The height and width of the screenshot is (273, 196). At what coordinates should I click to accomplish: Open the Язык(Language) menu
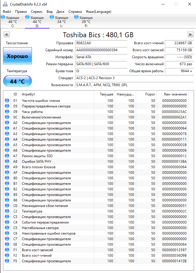[98, 12]
